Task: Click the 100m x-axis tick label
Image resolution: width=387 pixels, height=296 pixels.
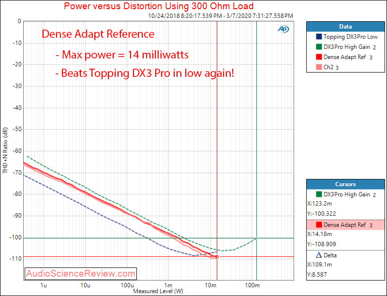Action: click(x=252, y=285)
